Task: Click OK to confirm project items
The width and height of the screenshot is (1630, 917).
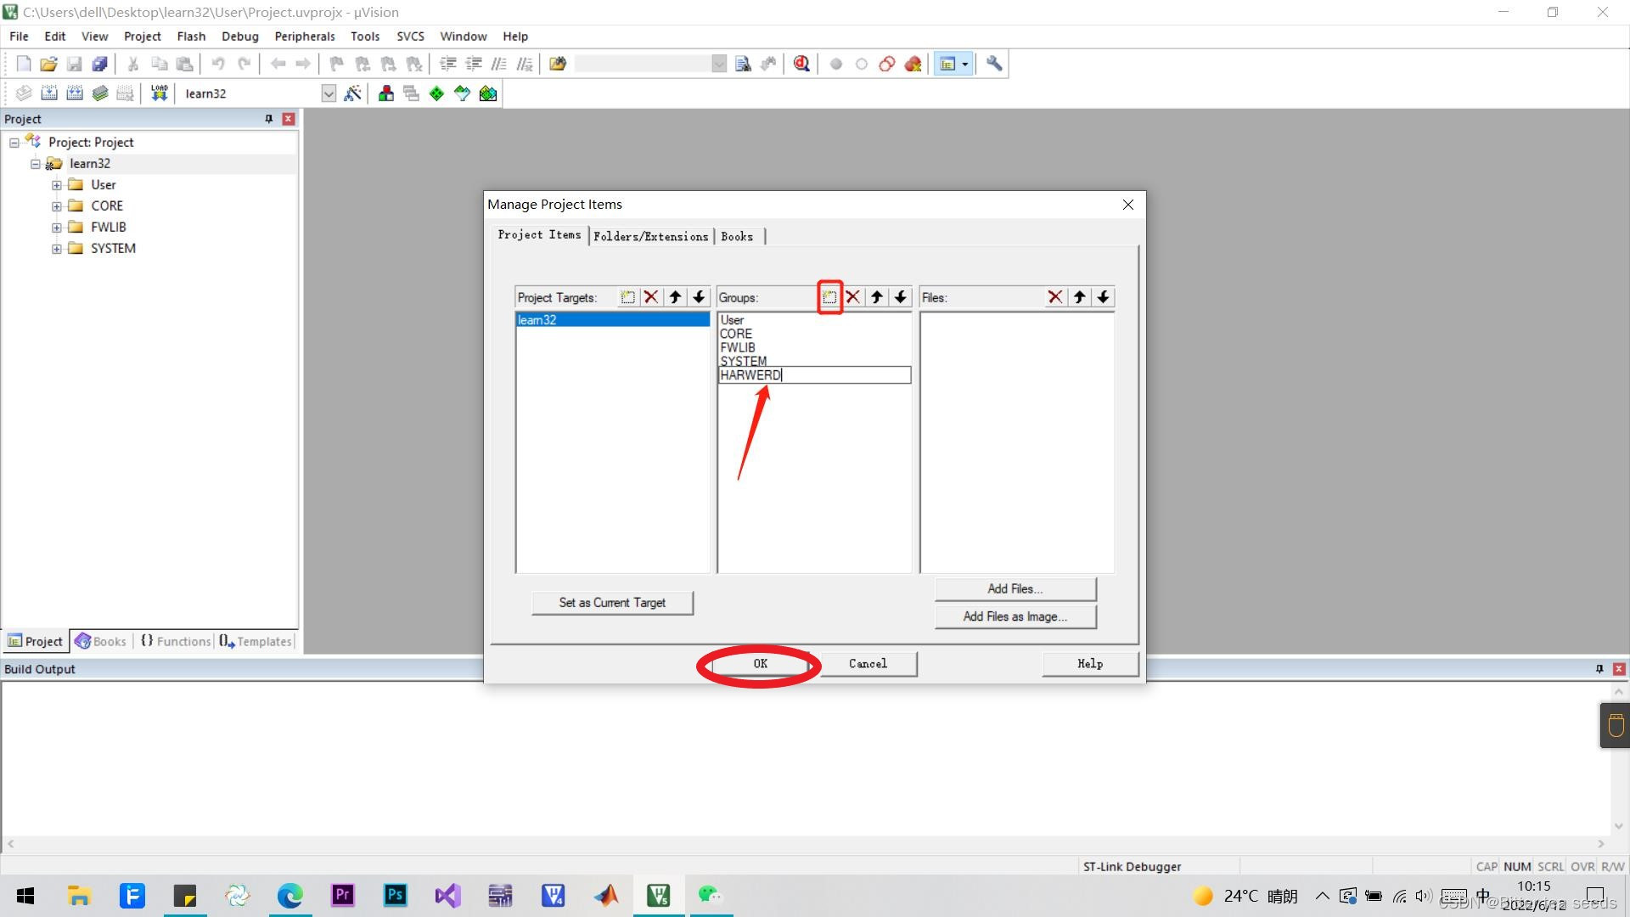Action: click(760, 664)
